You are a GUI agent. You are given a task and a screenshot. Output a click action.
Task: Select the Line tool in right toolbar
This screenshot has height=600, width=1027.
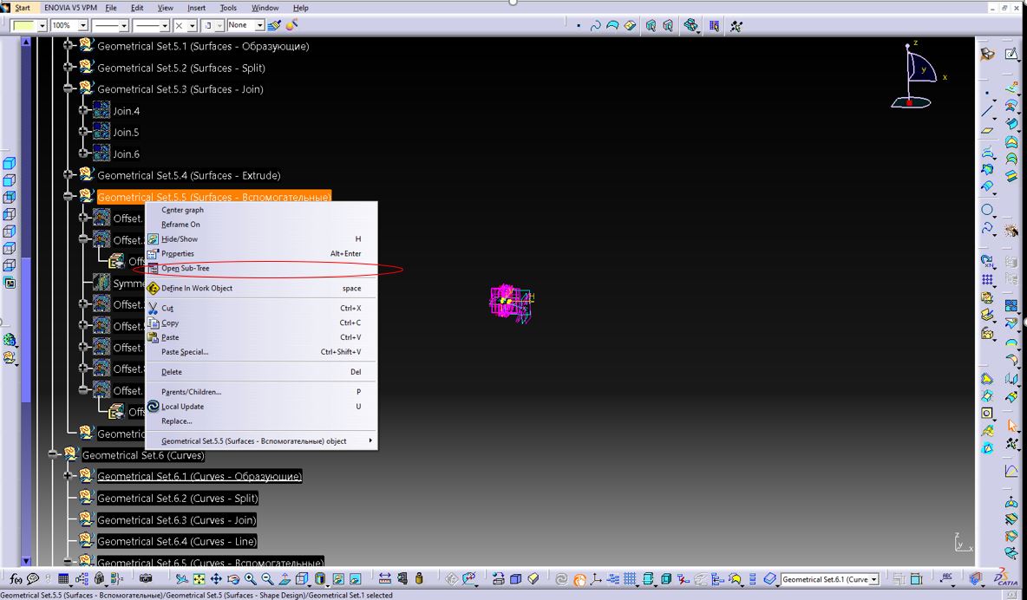tap(988, 111)
